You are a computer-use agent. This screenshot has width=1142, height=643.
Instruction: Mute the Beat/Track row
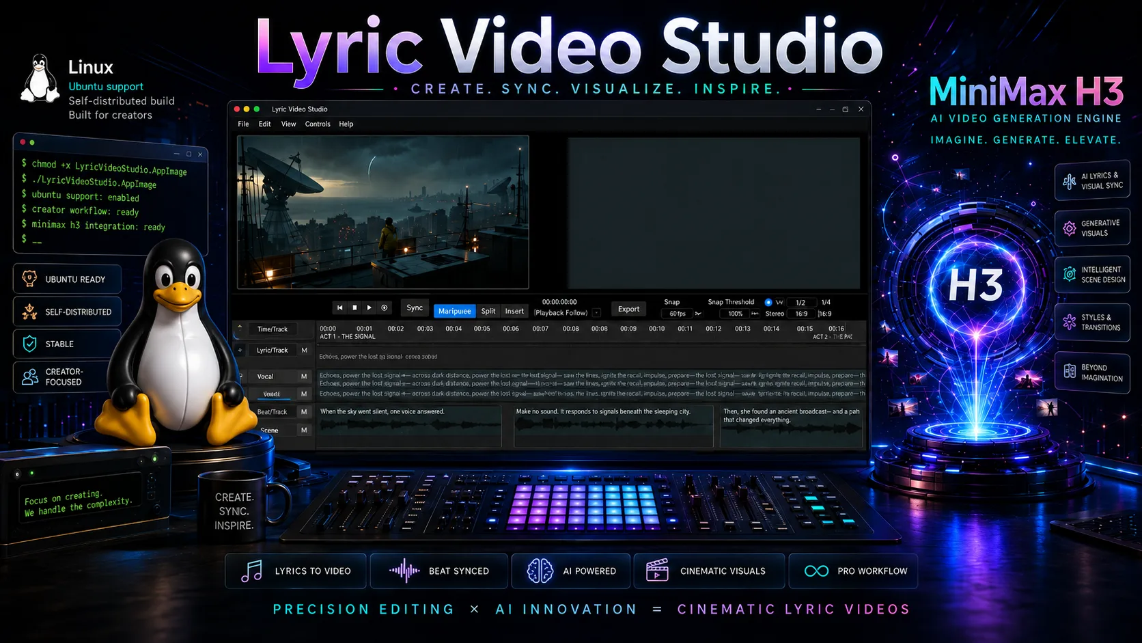(304, 412)
